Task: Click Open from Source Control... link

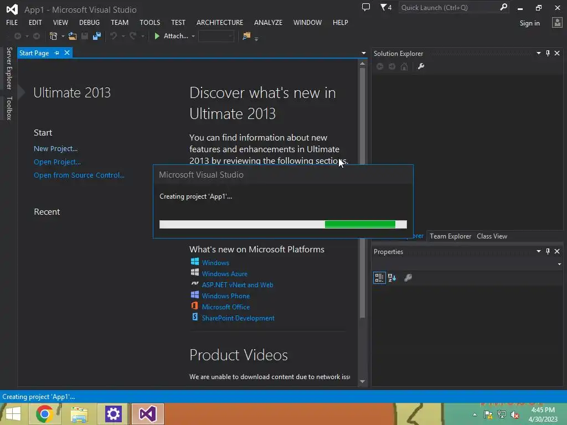Action: click(x=79, y=175)
